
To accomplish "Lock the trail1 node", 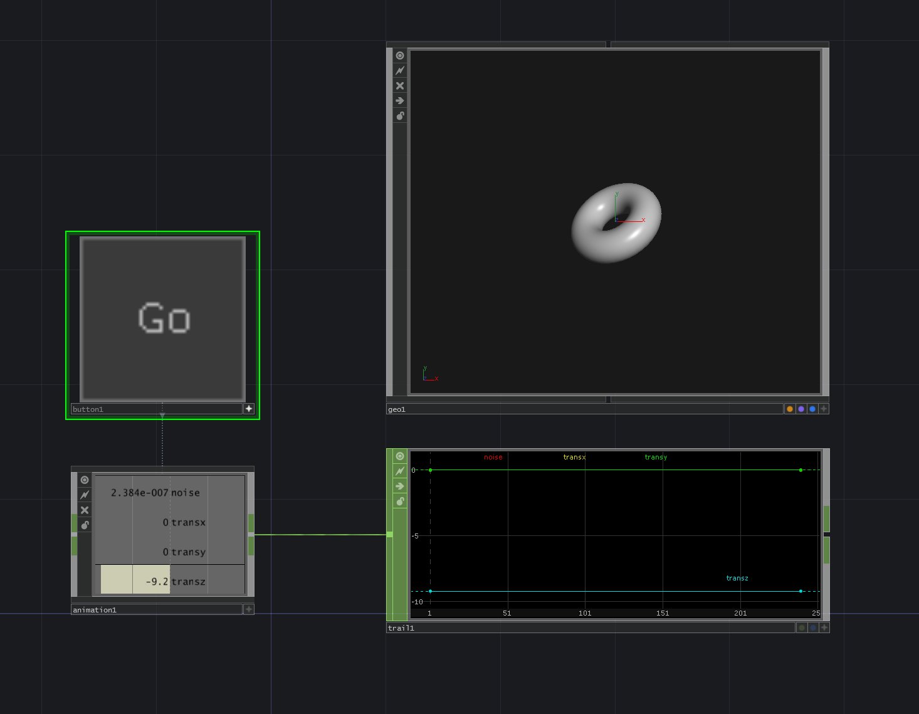I will click(400, 501).
